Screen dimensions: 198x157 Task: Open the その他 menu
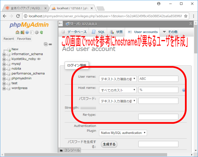click(170, 32)
